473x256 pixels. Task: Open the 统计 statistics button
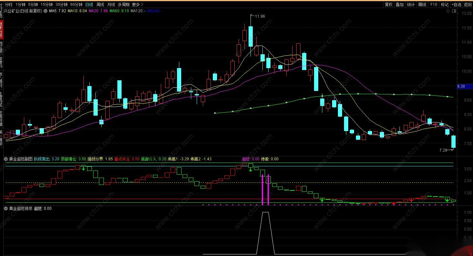[x=411, y=4]
